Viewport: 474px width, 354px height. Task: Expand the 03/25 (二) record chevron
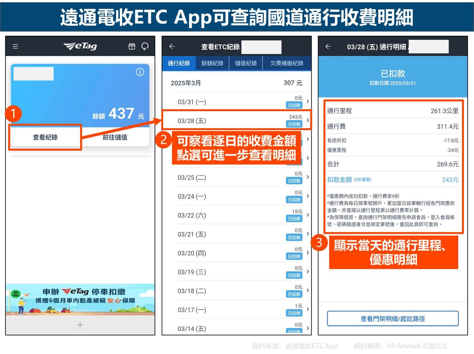point(308,177)
